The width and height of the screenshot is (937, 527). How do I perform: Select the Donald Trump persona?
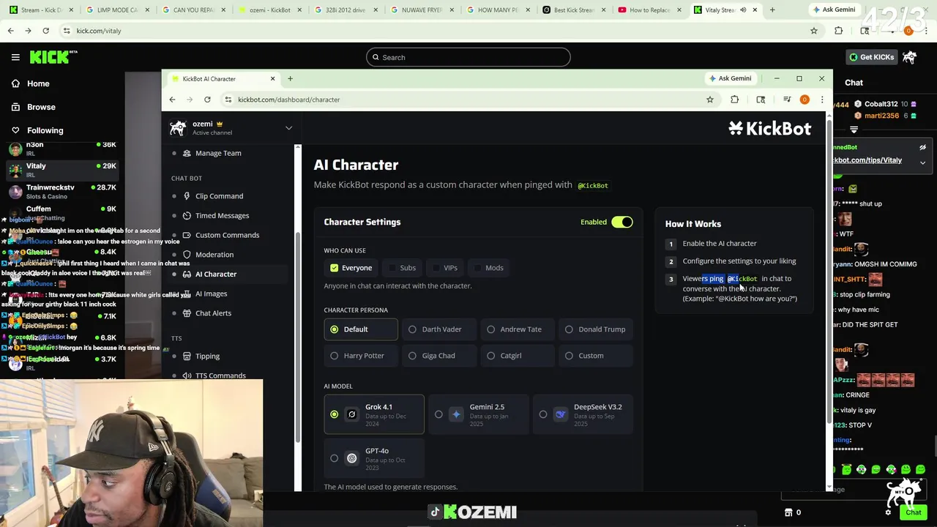coord(596,329)
